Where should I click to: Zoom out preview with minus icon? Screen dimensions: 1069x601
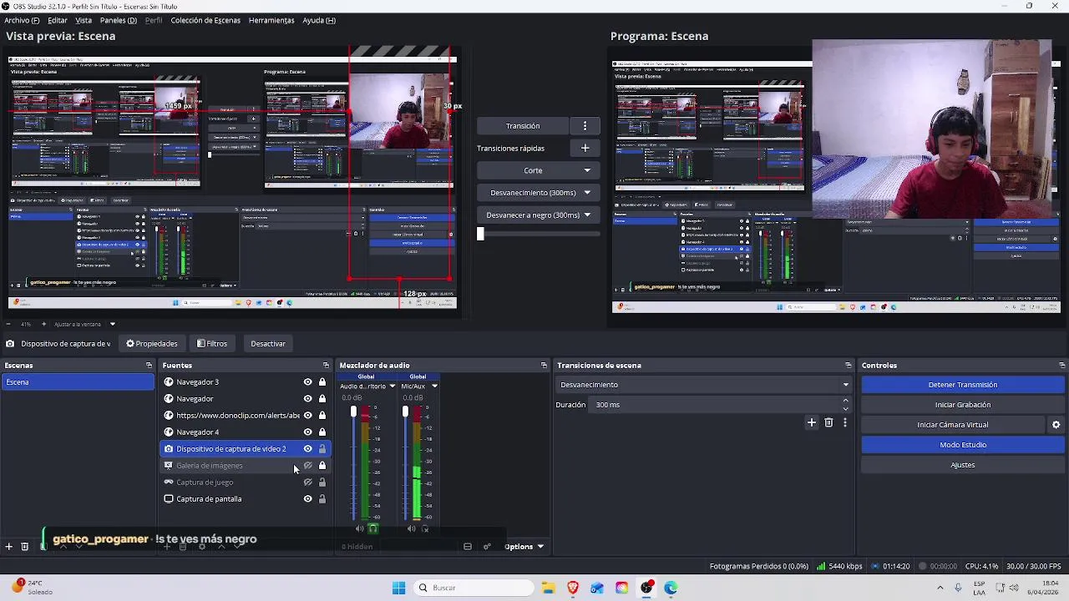9,324
